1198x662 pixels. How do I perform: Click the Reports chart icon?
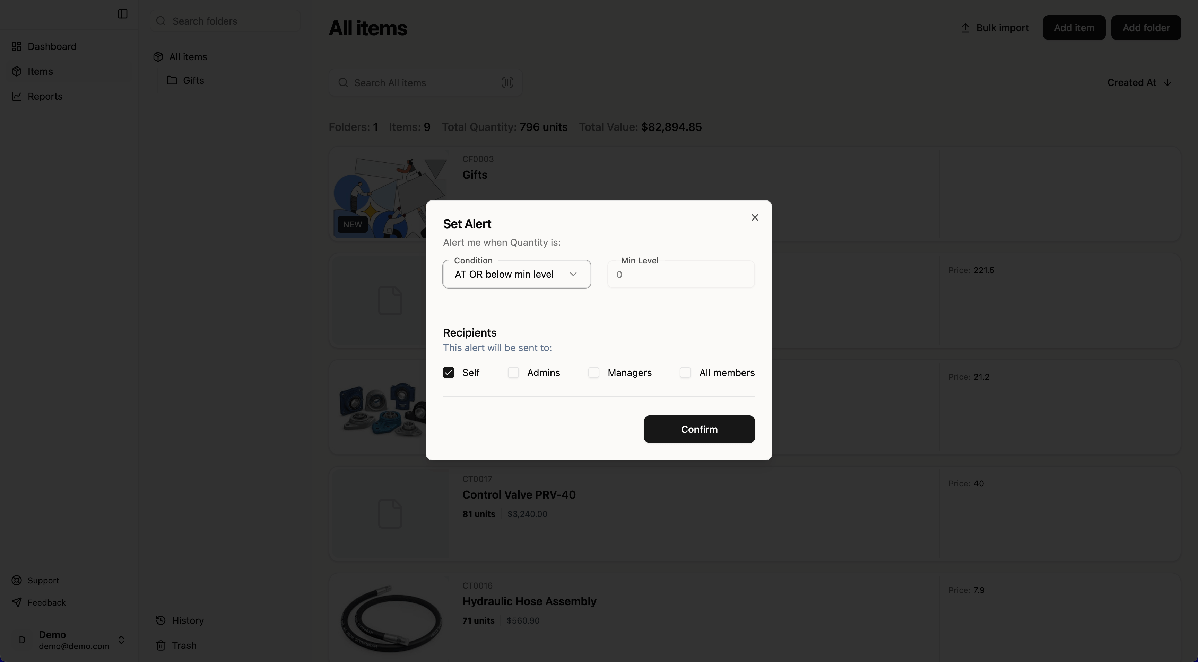(17, 96)
